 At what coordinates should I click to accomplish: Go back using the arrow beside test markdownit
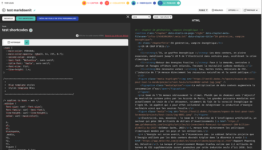4,10
